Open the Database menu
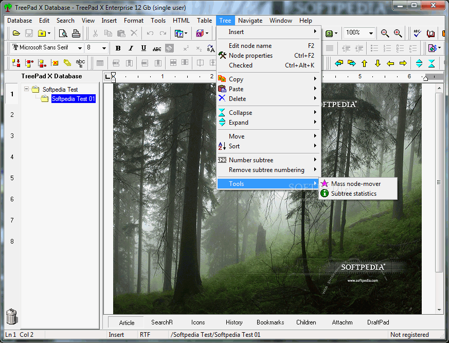 coord(20,21)
